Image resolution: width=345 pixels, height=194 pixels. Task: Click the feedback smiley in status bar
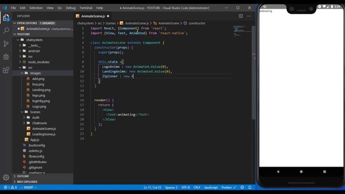click(x=242, y=188)
